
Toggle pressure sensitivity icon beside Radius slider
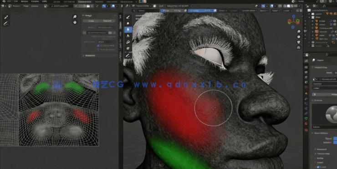(185, 10)
